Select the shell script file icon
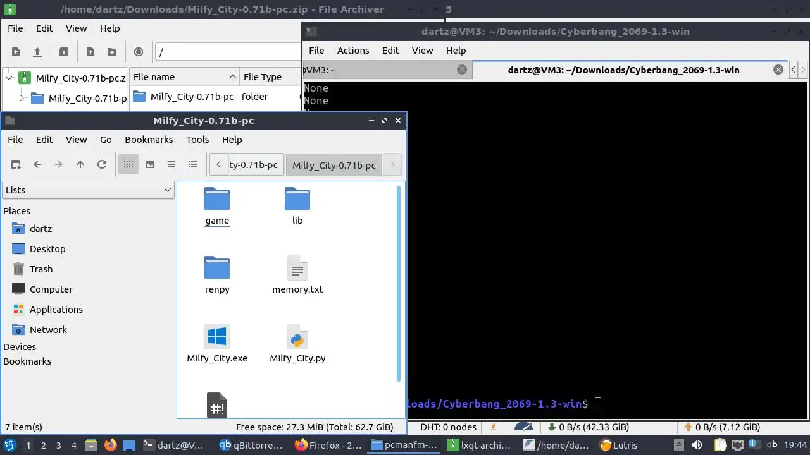 (217, 405)
